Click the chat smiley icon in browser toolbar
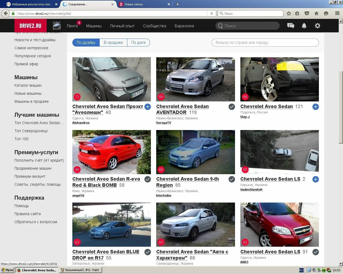 tap(326, 13)
